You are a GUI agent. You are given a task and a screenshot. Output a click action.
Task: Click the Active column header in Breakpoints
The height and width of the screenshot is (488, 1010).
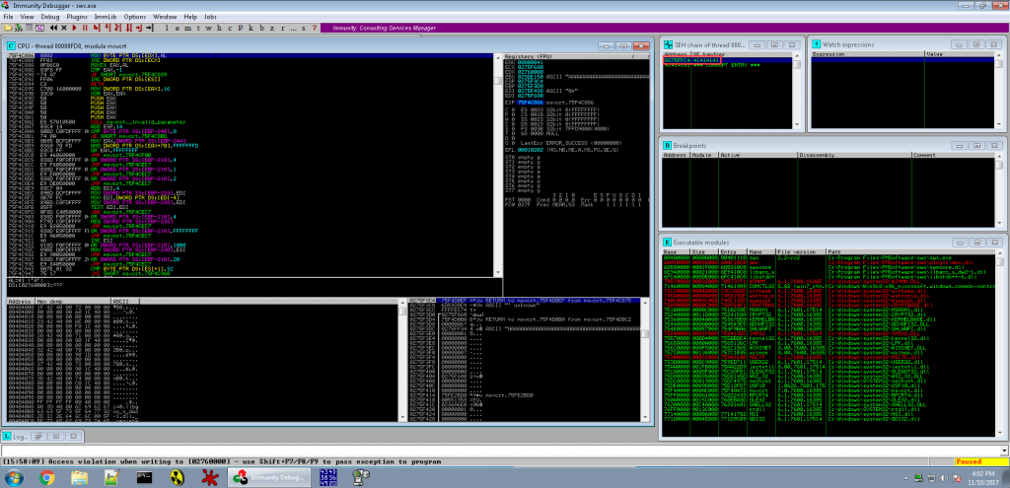point(757,155)
